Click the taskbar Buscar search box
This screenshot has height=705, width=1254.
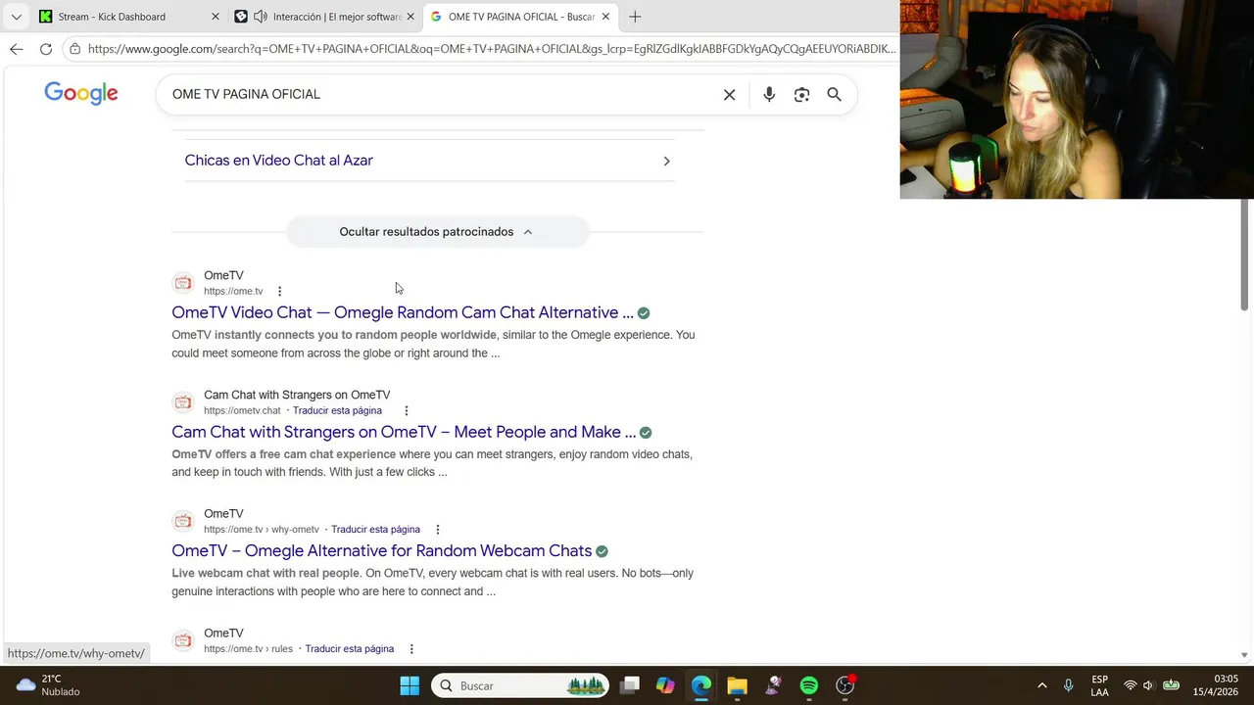(x=520, y=685)
